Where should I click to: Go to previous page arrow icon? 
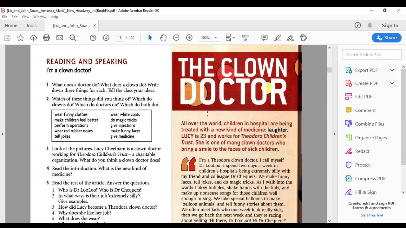(93, 38)
